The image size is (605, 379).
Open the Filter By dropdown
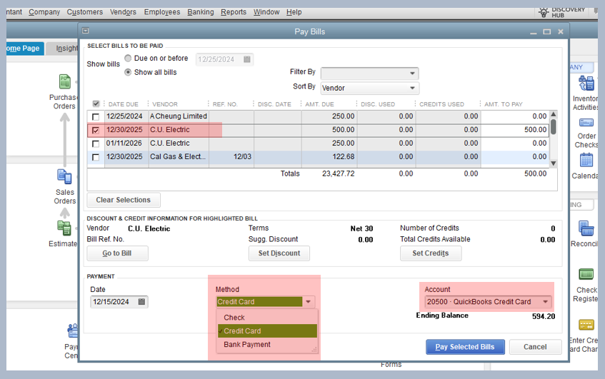click(x=369, y=74)
